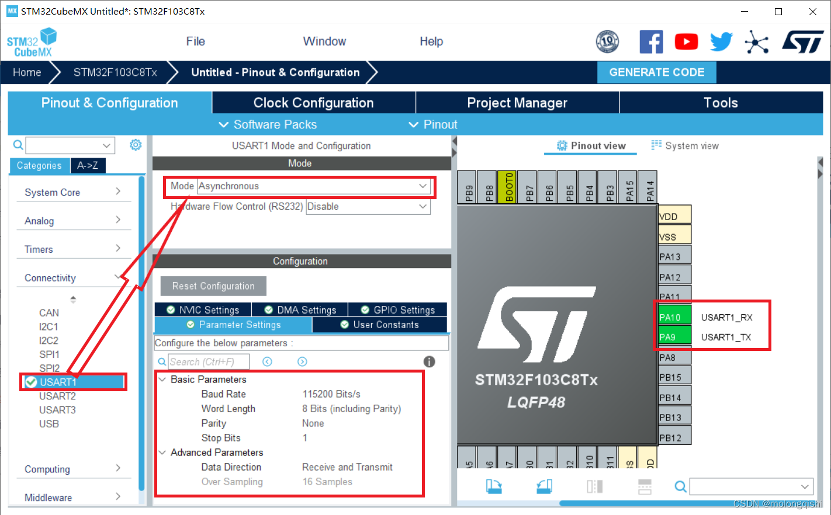
Task: Click the STM32F103C8Tx breadcrumb
Action: coord(115,72)
